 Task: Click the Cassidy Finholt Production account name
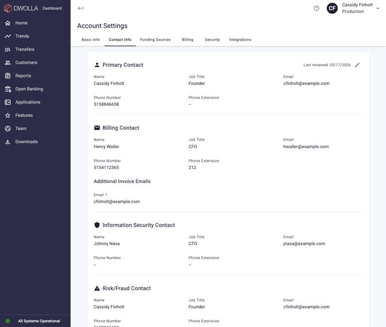pyautogui.click(x=357, y=8)
